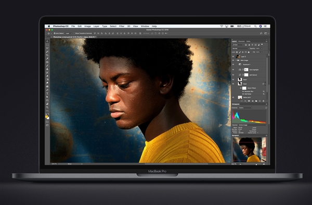Hide the Yellow shirt layer

point(233,98)
